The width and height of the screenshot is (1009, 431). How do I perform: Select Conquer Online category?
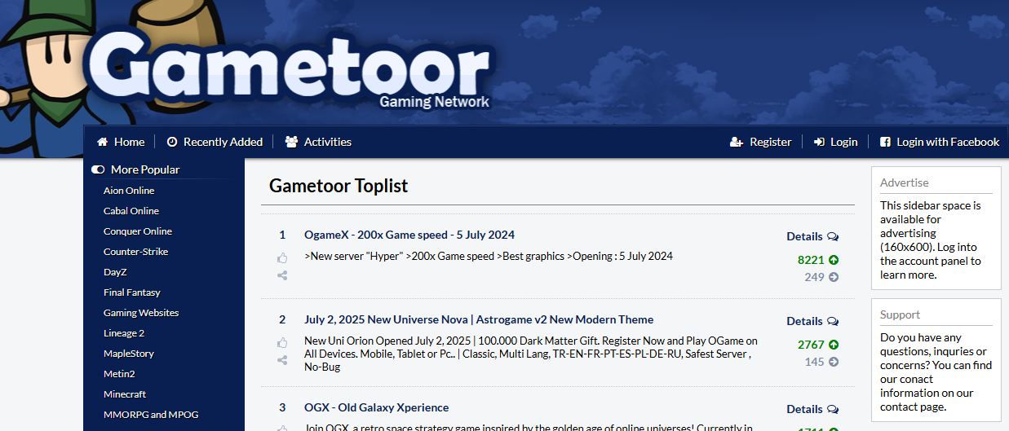tap(138, 231)
